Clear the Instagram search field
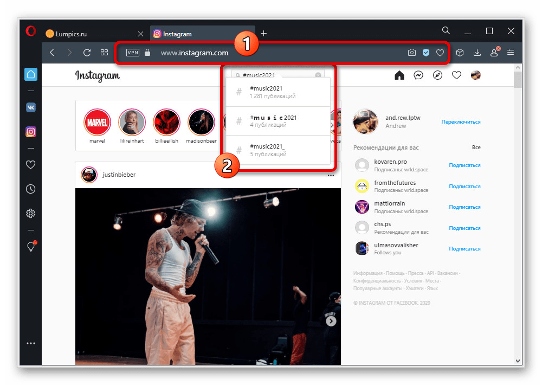The image size is (542, 385). pyautogui.click(x=318, y=75)
